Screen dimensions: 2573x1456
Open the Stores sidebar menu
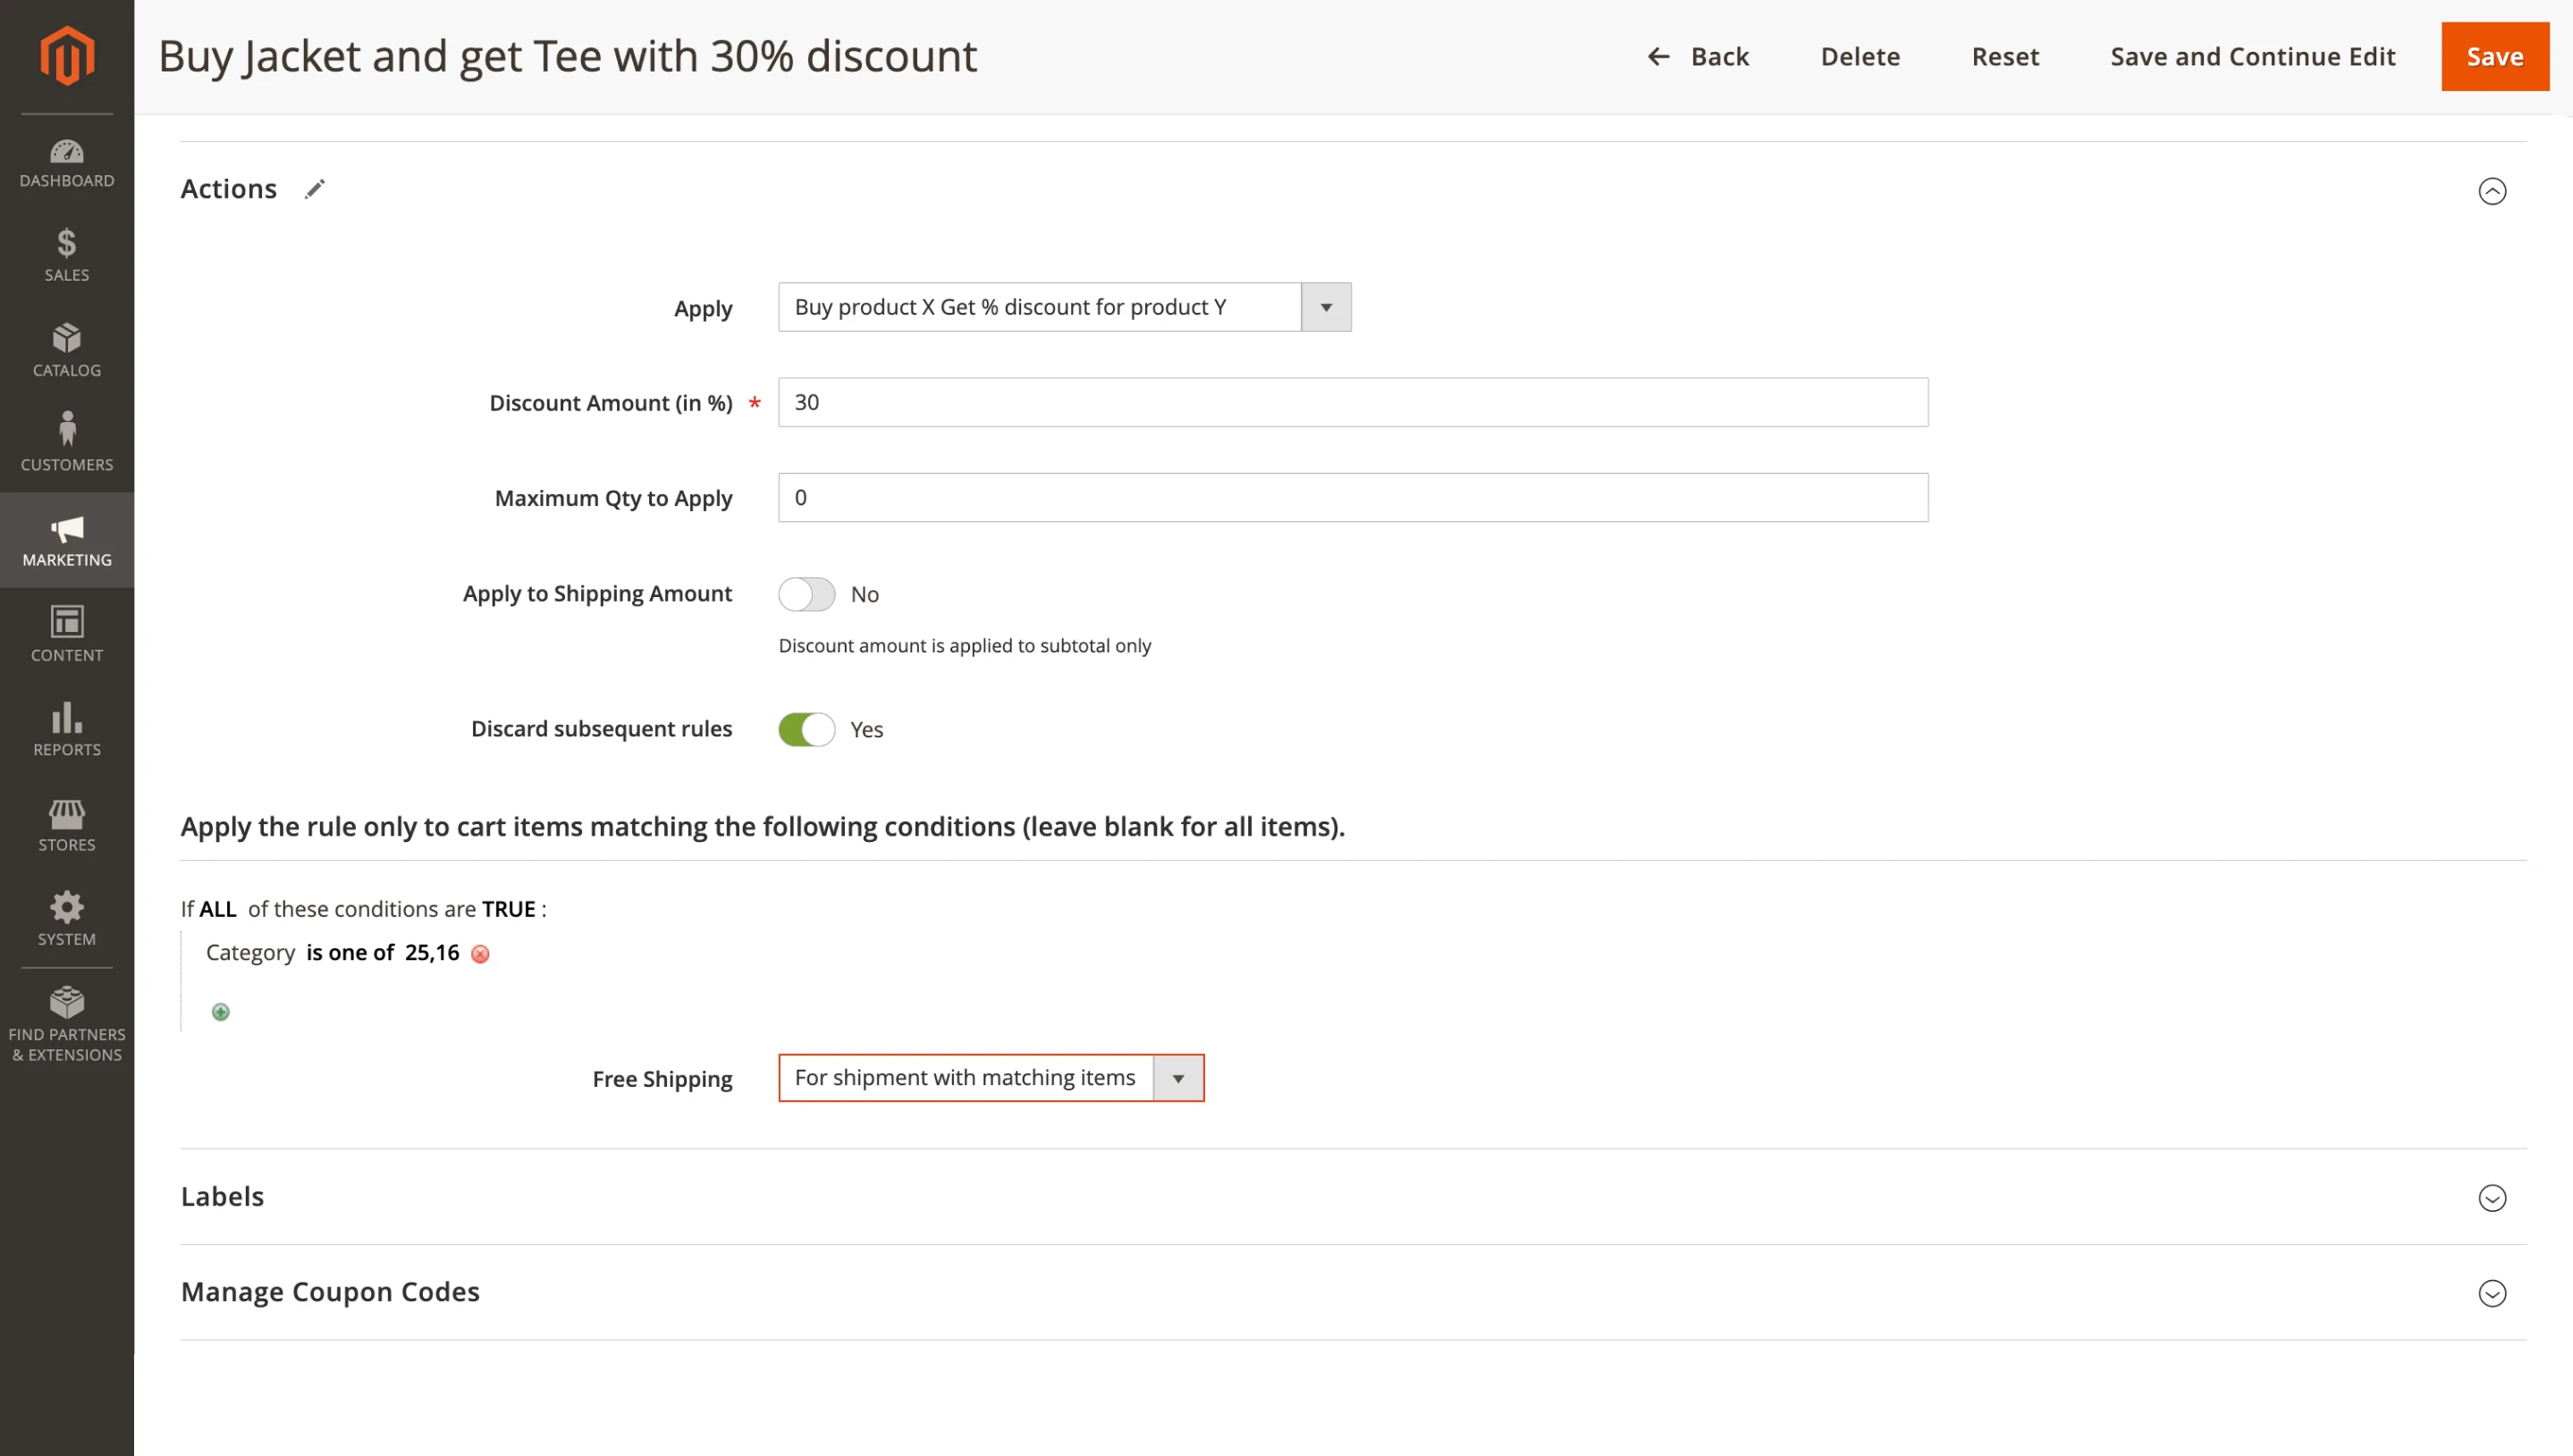point(67,825)
